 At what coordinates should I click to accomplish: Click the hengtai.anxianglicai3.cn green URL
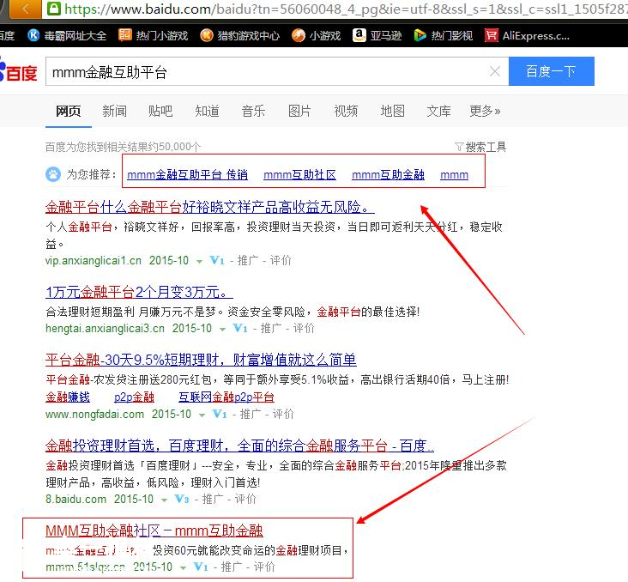tap(105, 328)
